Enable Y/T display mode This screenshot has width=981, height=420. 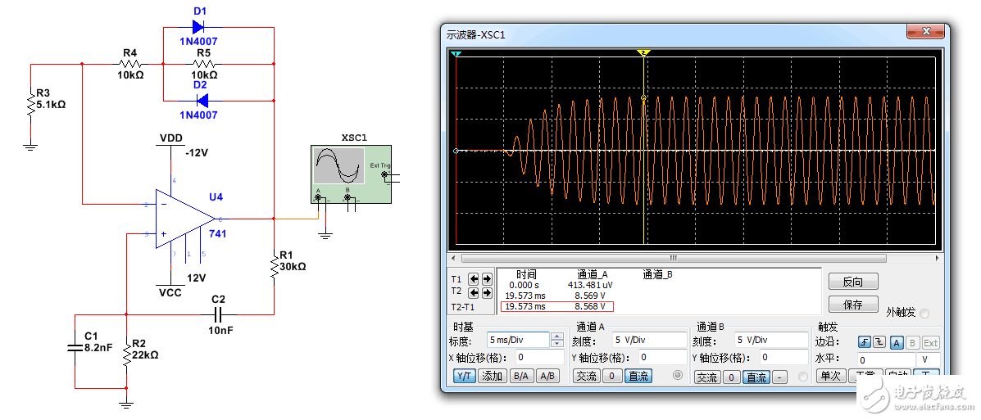[464, 377]
